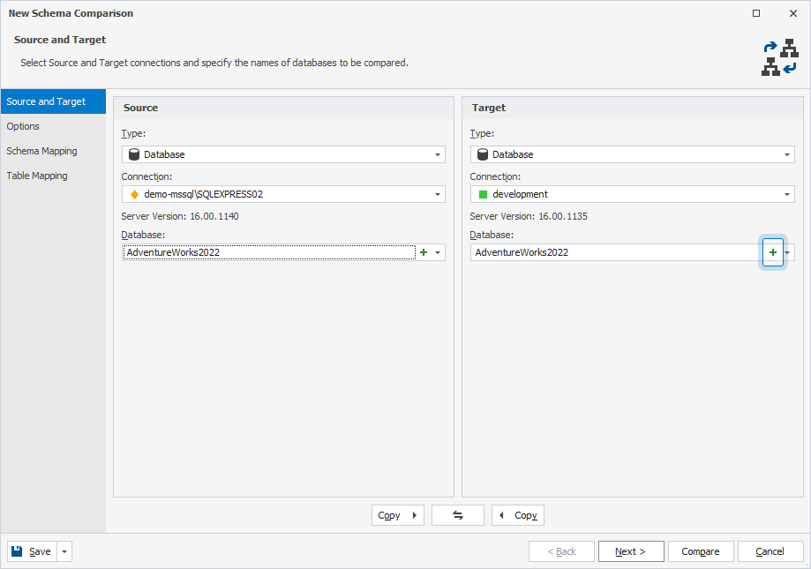Image resolution: width=811 pixels, height=569 pixels.
Task: Open the Target Connection dropdown
Action: pyautogui.click(x=789, y=194)
